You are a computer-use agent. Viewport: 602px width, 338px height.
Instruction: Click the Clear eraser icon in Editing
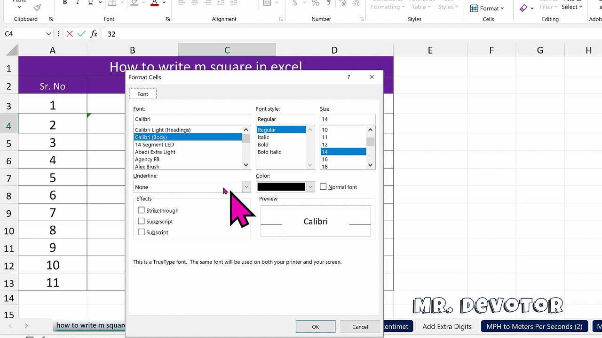(x=523, y=8)
